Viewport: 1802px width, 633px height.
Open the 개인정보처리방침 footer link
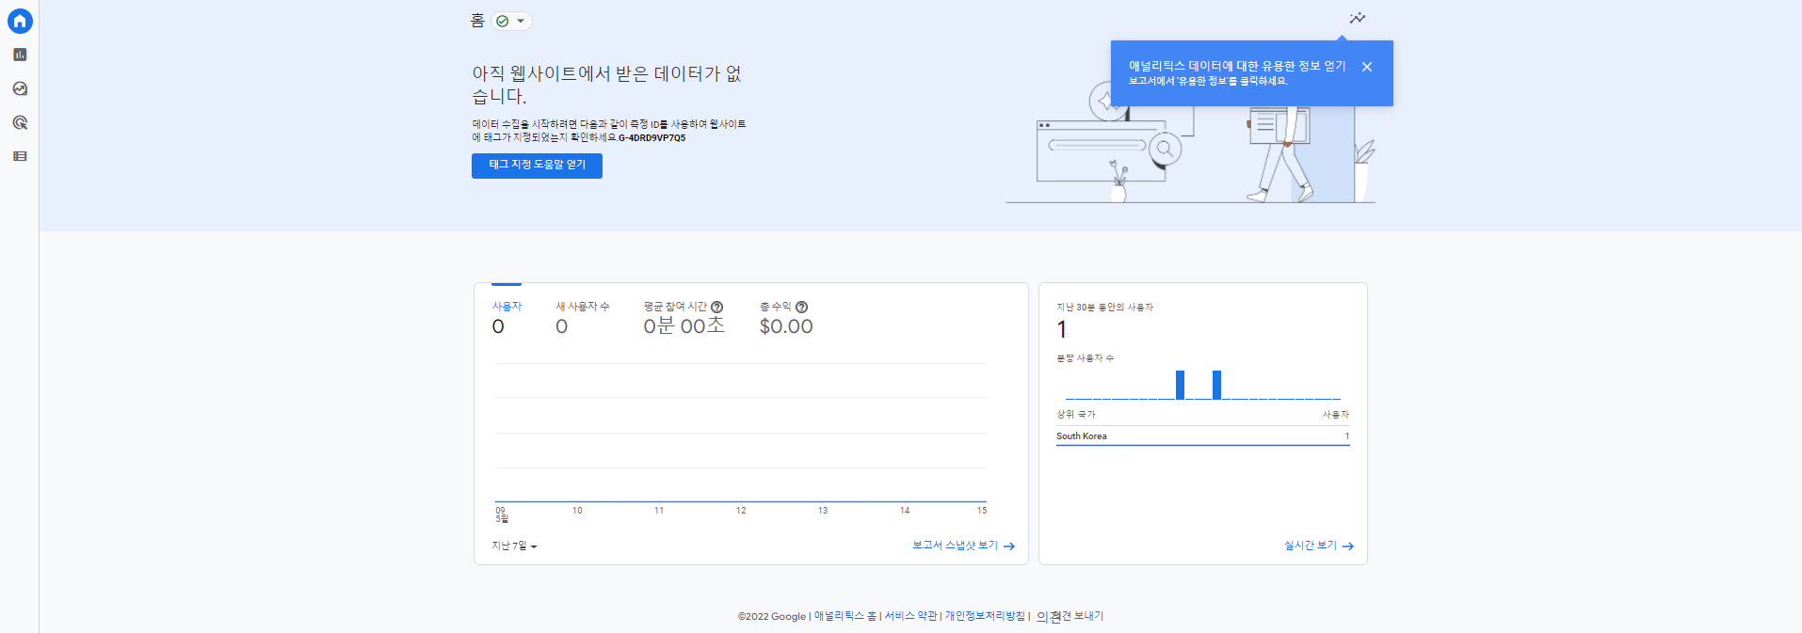pos(985,616)
